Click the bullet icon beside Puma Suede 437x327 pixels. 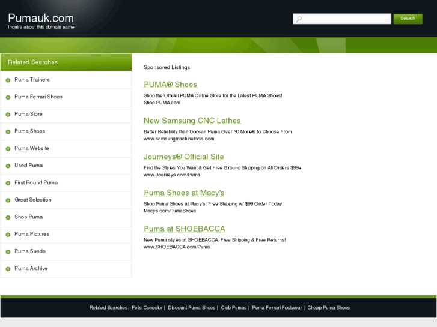tap(8, 252)
